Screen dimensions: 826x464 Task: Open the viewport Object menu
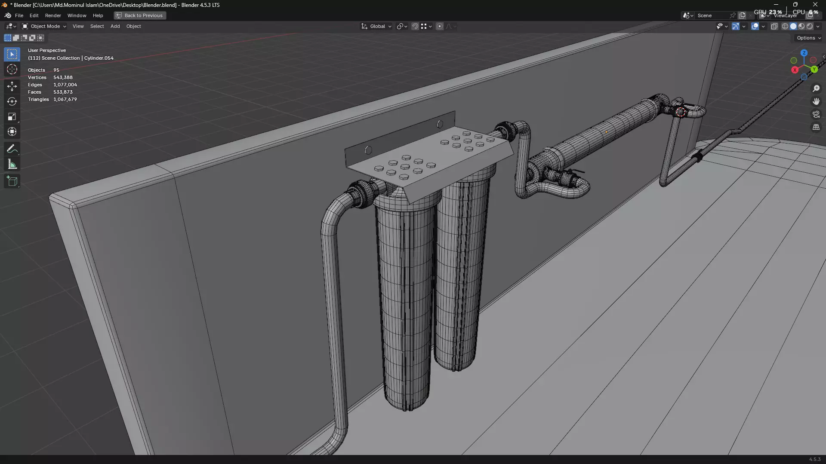(x=133, y=26)
